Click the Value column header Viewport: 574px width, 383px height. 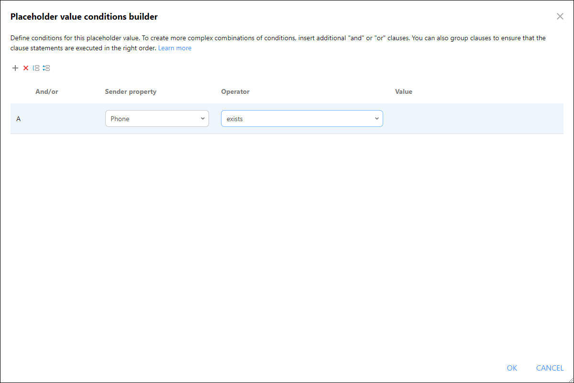pyautogui.click(x=404, y=91)
